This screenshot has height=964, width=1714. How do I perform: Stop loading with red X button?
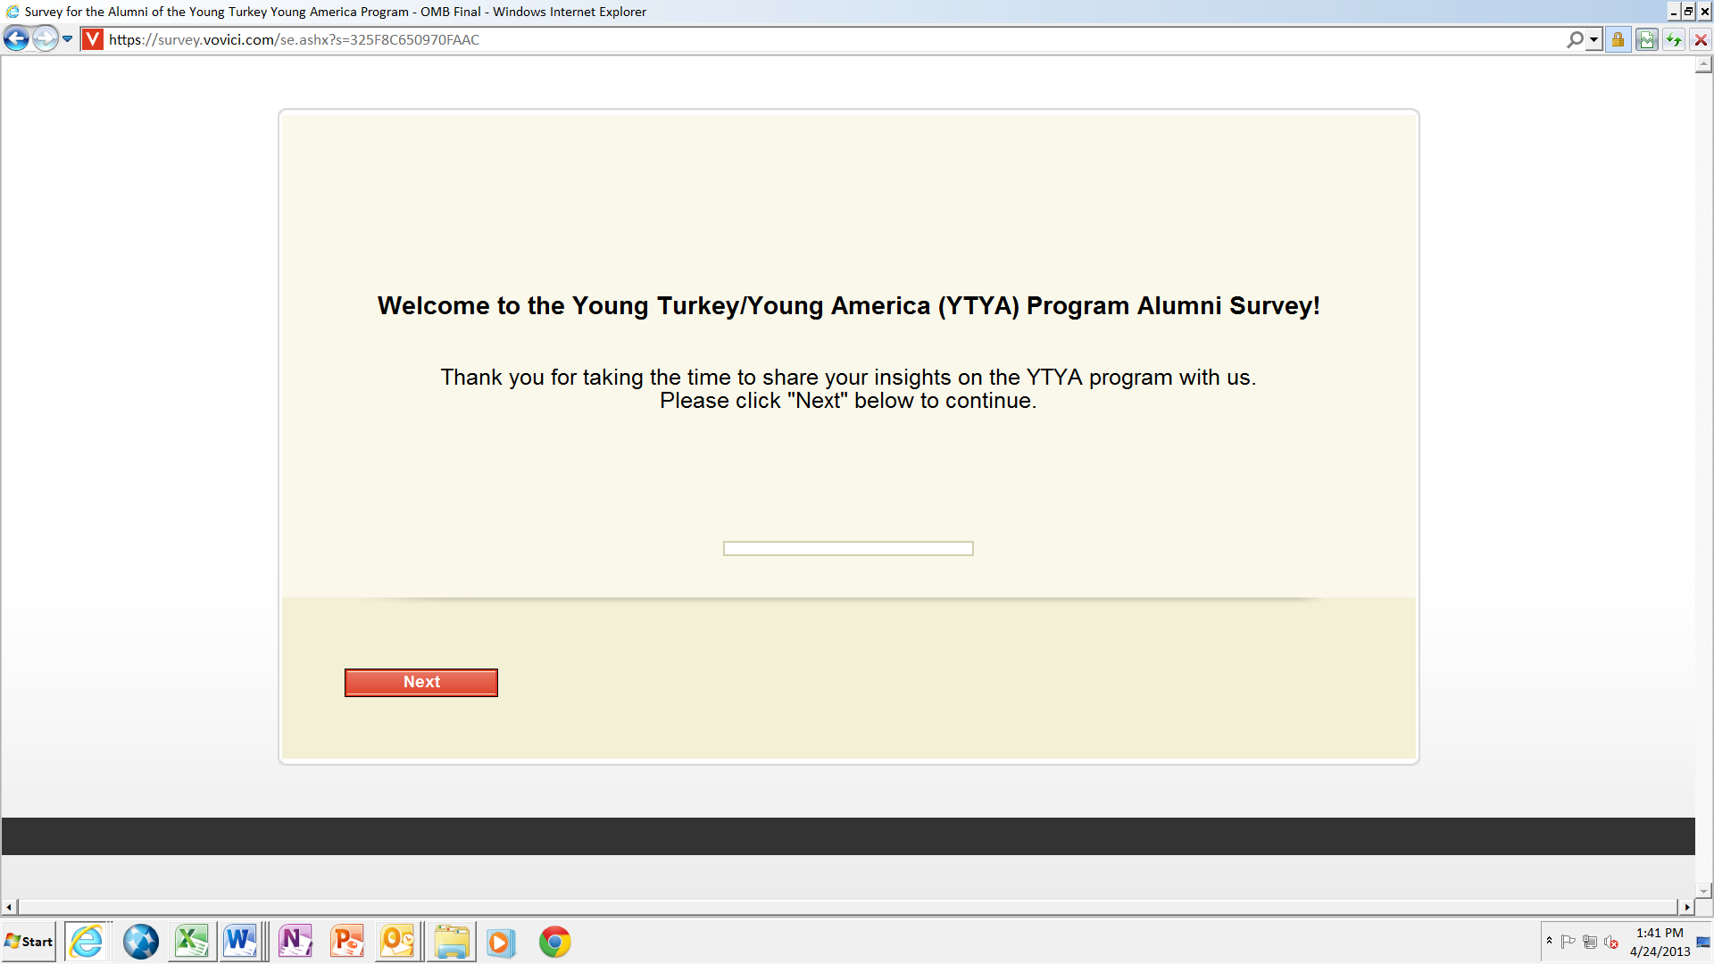pos(1701,39)
